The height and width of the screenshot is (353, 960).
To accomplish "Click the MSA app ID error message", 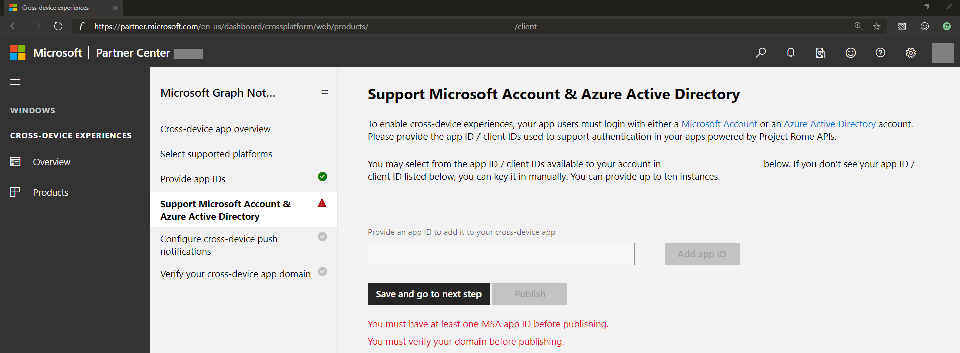I will click(x=488, y=324).
